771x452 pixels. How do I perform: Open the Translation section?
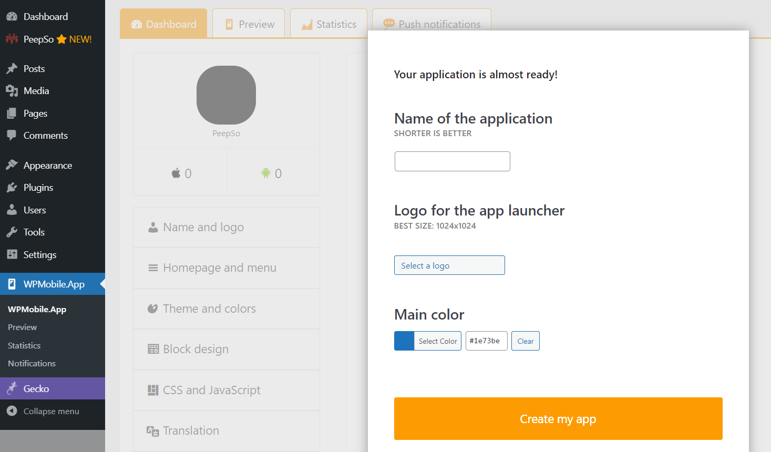tap(227, 431)
